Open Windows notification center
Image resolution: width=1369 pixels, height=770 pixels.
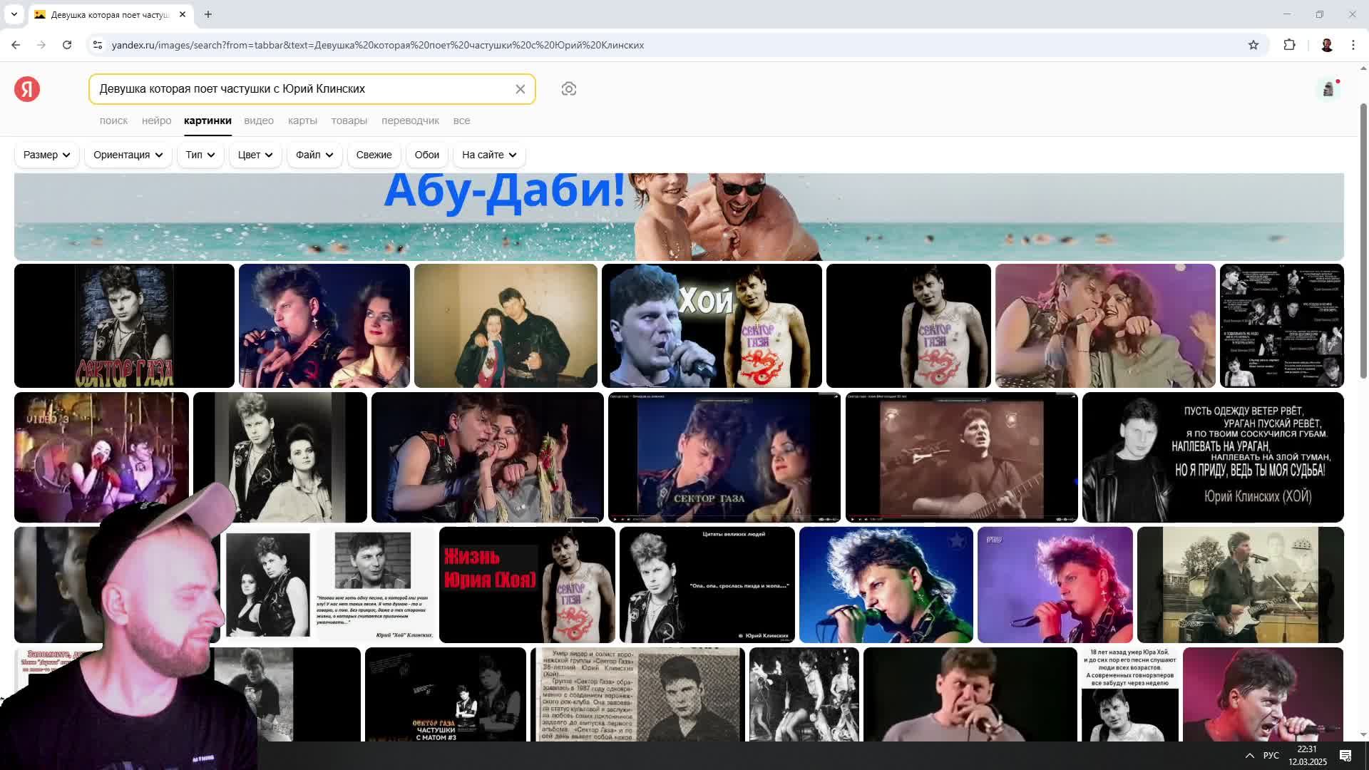(x=1345, y=756)
